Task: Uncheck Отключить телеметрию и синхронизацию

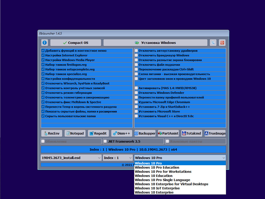Action: point(43,97)
